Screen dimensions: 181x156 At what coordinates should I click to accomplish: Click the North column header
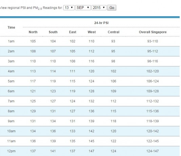(x=33, y=32)
